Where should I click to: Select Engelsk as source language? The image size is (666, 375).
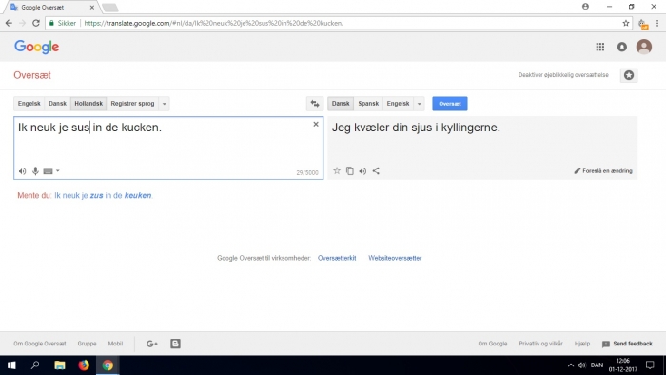(29, 103)
